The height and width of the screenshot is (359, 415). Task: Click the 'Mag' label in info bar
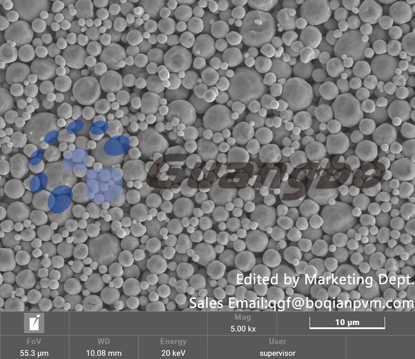tap(242, 318)
